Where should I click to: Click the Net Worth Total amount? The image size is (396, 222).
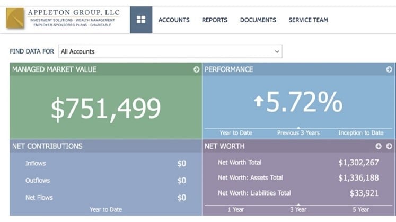358,163
